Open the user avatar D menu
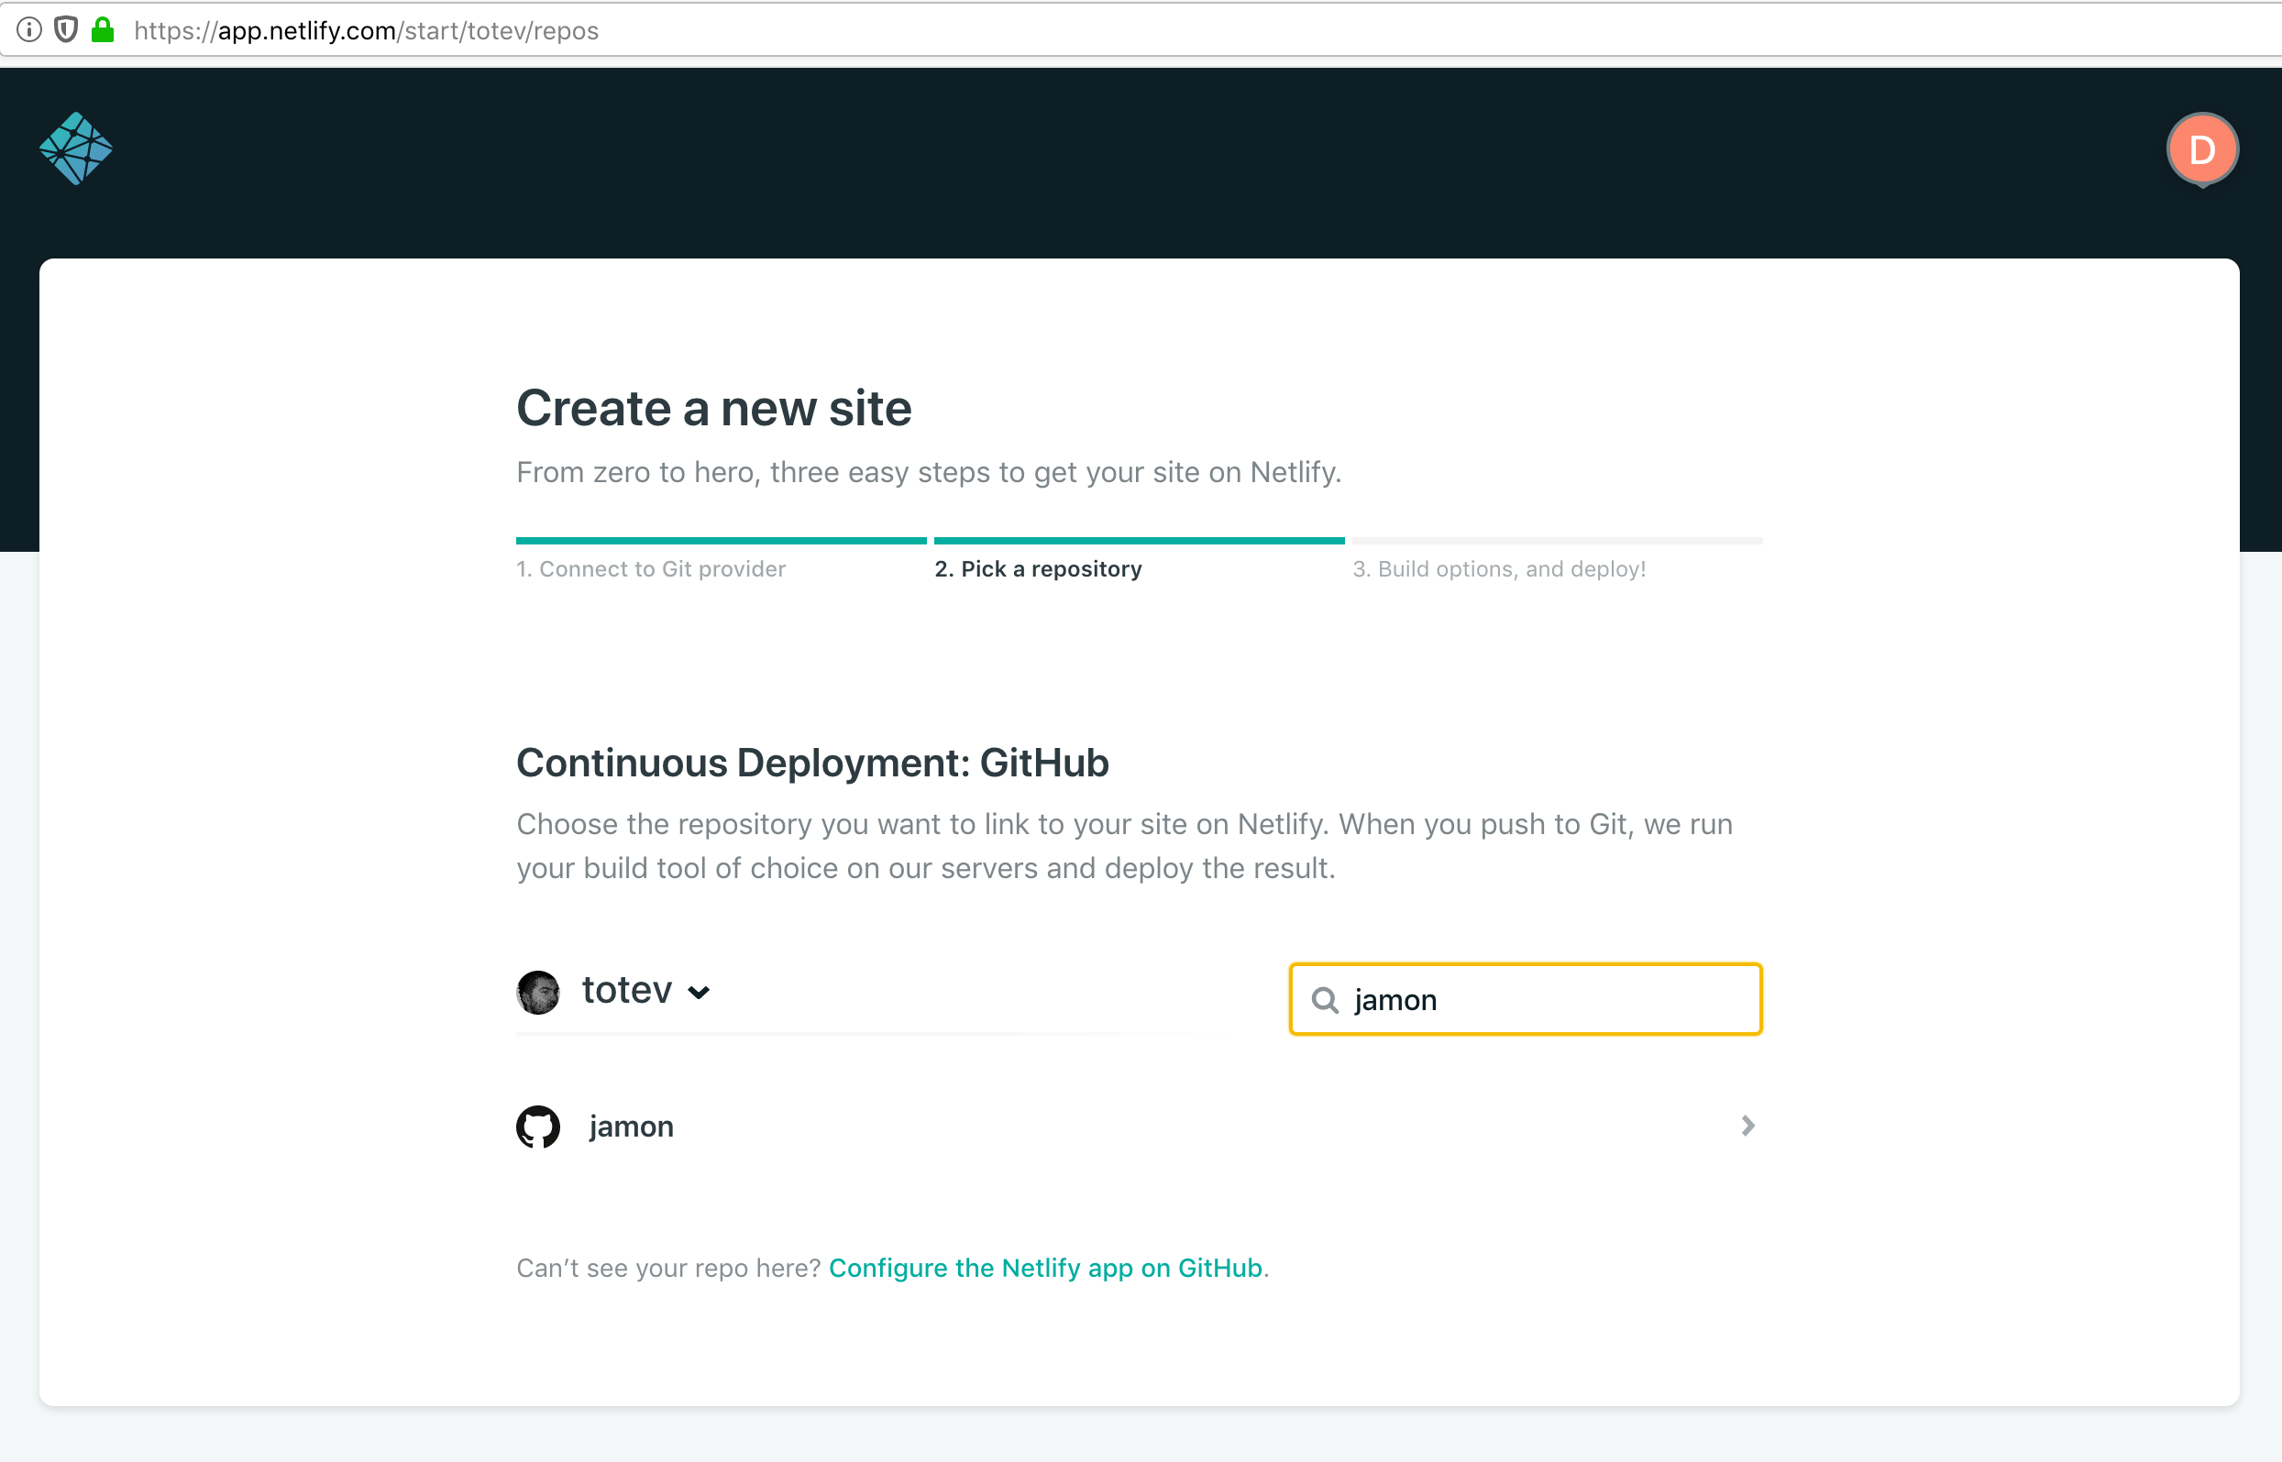Viewport: 2282px width, 1462px height. click(x=2202, y=149)
